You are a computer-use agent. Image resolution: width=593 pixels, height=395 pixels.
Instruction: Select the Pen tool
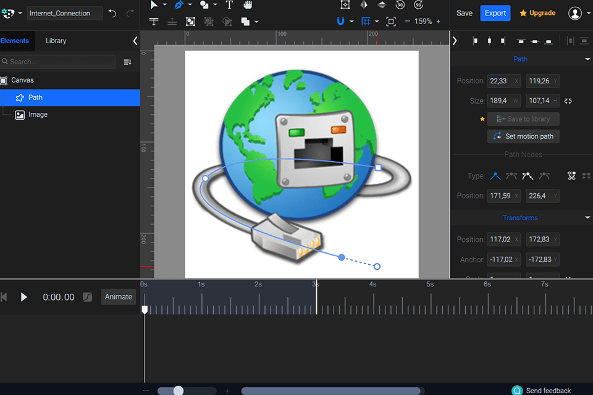[x=179, y=4]
